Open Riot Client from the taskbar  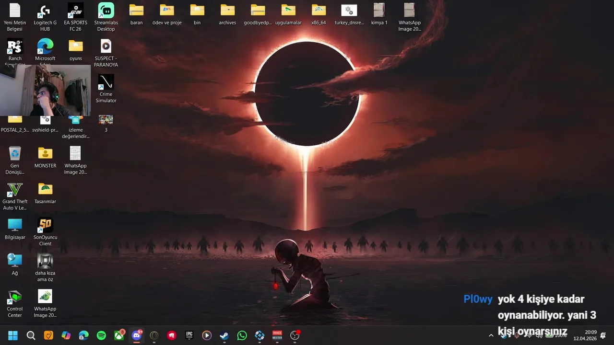(172, 335)
